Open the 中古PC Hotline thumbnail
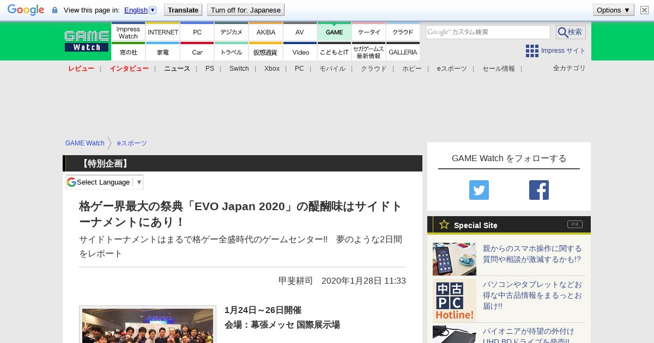654x343 pixels. coord(455,301)
